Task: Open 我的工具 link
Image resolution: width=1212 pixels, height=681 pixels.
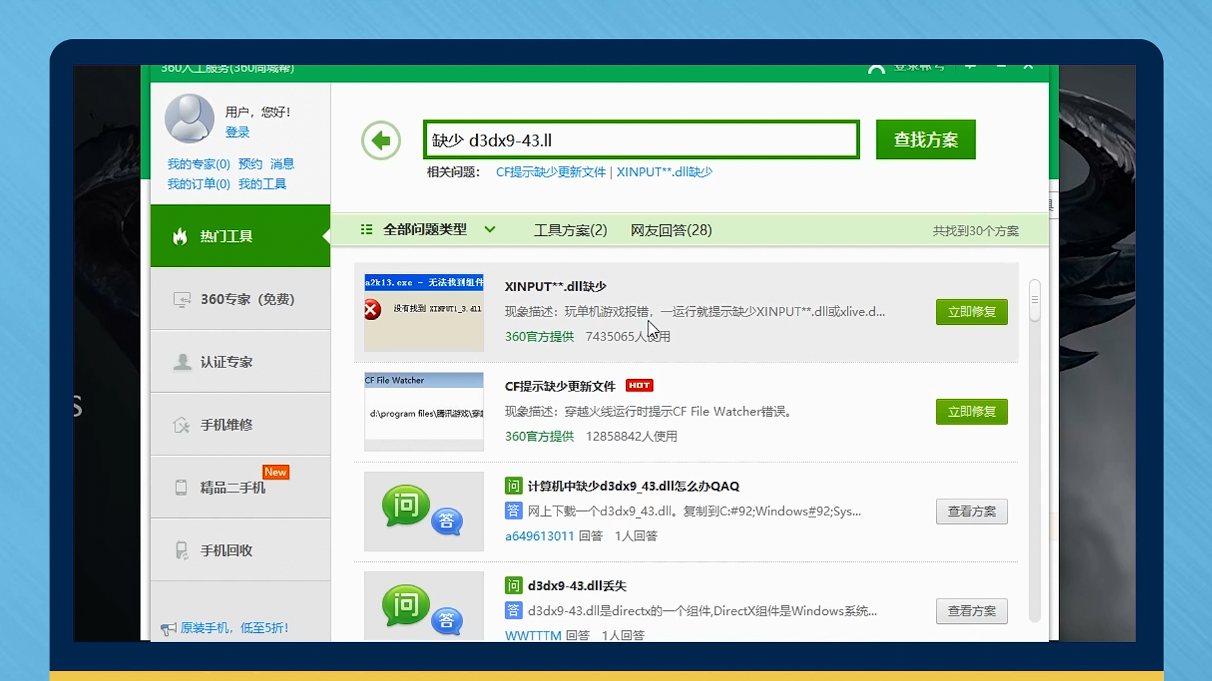Action: (262, 184)
